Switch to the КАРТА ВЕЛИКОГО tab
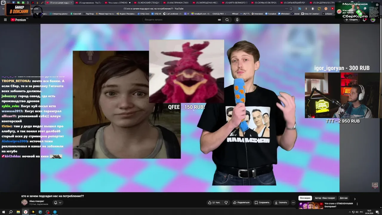The width and height of the screenshot is (382, 215). coord(235,3)
